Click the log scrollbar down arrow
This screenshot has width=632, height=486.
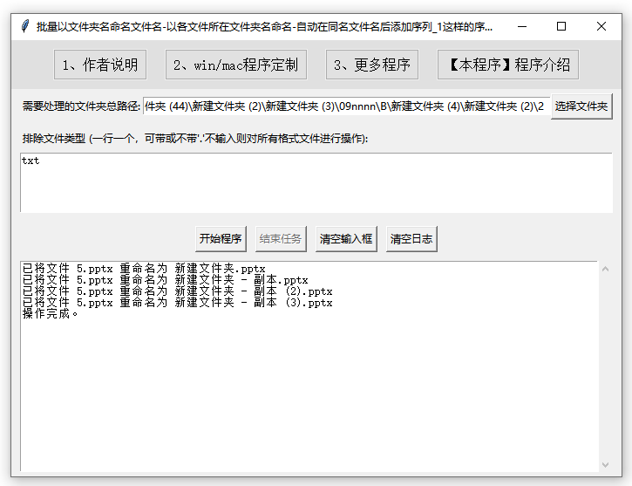point(605,465)
